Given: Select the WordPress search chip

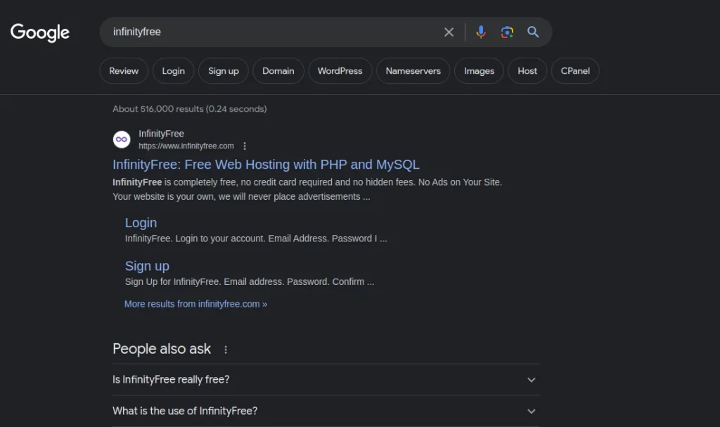Looking at the screenshot, I should click(x=340, y=71).
